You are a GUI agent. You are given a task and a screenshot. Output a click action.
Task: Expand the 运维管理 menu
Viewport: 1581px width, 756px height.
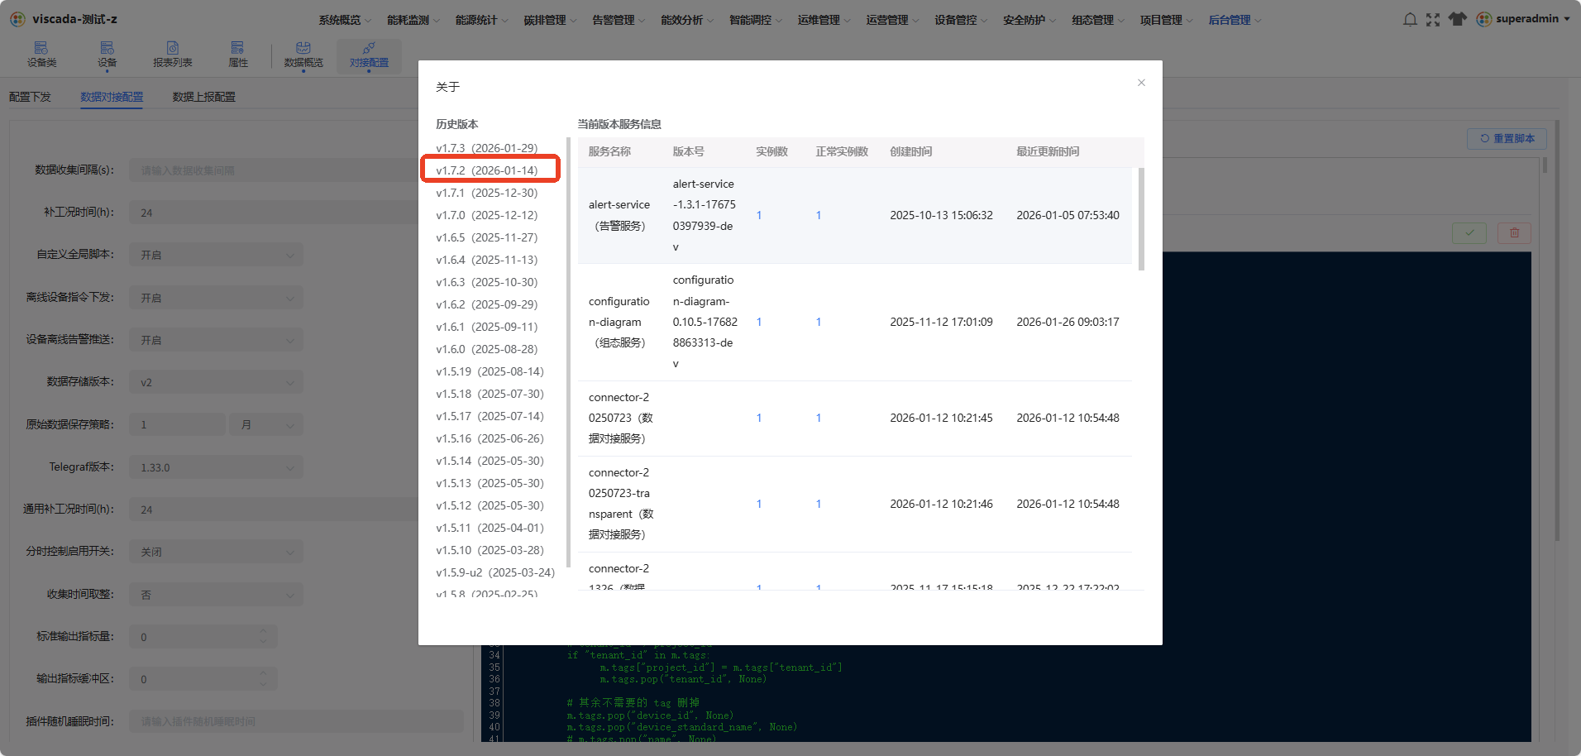tap(824, 20)
